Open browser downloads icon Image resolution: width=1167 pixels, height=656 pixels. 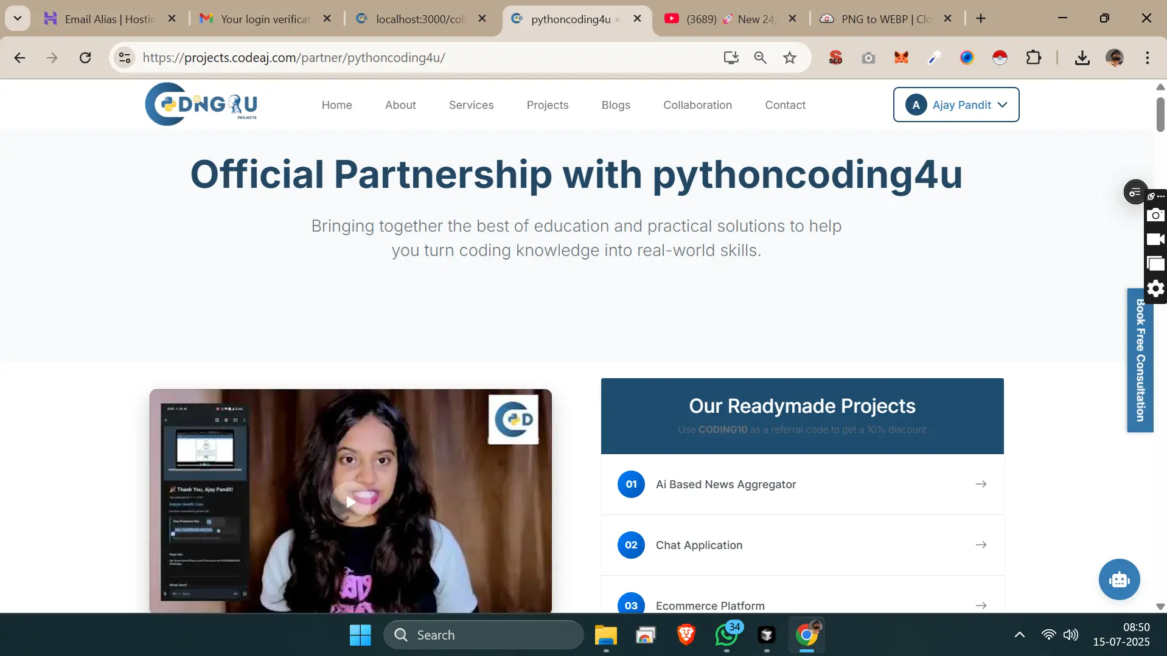coord(1082,58)
